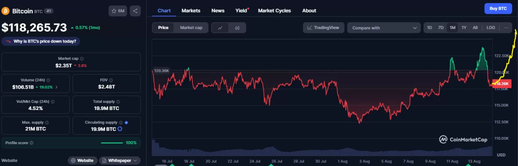Select the Market cap chart toggle

pyautogui.click(x=191, y=28)
